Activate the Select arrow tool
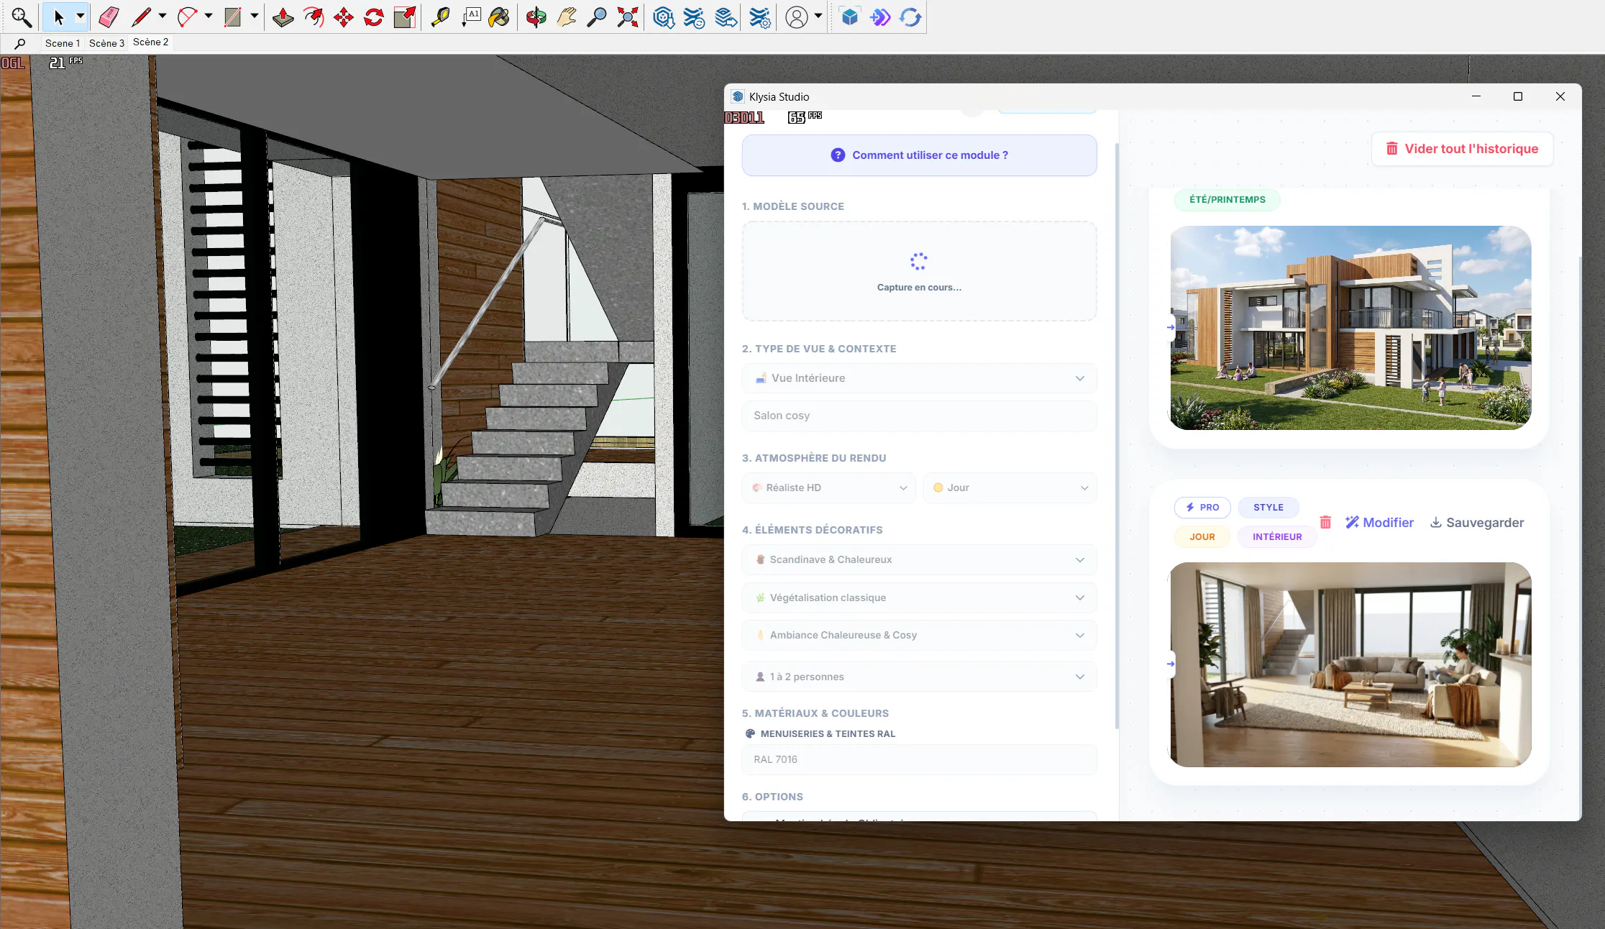This screenshot has height=929, width=1605. tap(59, 17)
